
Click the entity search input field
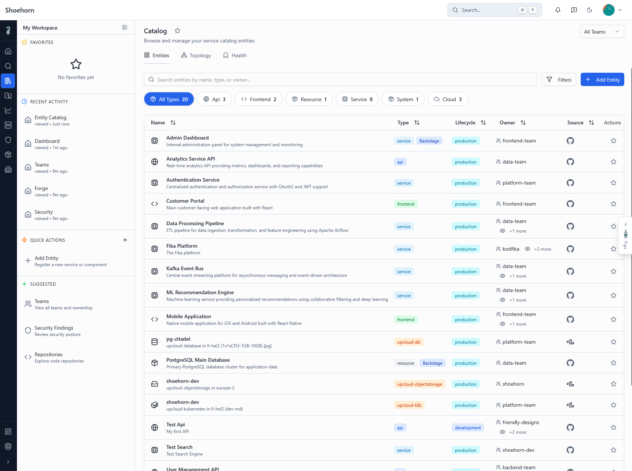[340, 80]
